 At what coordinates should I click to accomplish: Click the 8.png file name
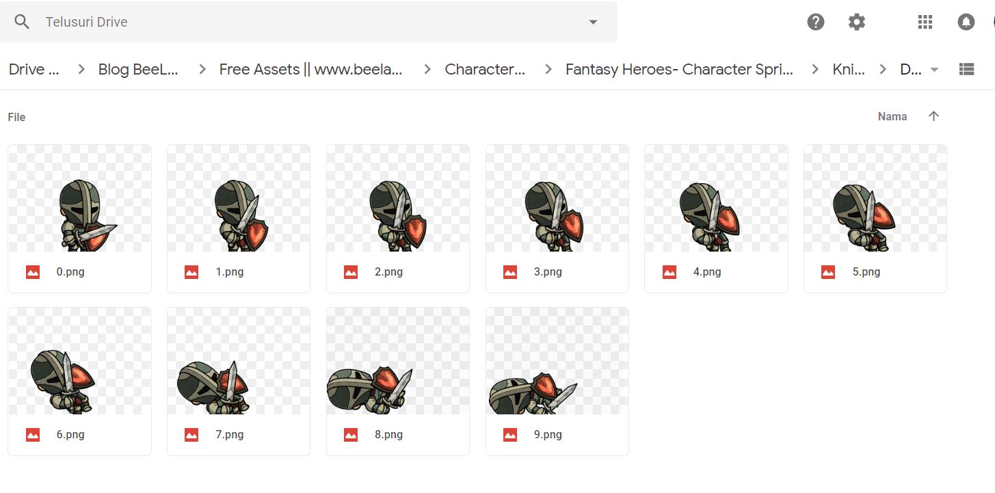389,435
